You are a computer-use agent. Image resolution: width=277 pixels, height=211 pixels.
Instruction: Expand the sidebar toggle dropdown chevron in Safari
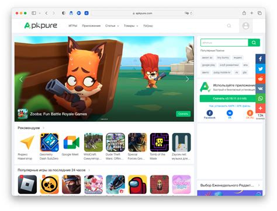[x=40, y=13]
